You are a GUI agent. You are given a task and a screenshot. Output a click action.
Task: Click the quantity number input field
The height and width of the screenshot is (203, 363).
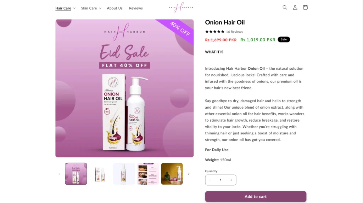220,180
